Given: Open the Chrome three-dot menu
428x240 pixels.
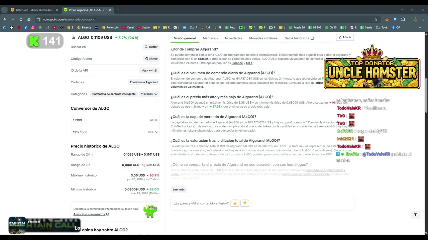Looking at the screenshot, I should [x=423, y=19].
